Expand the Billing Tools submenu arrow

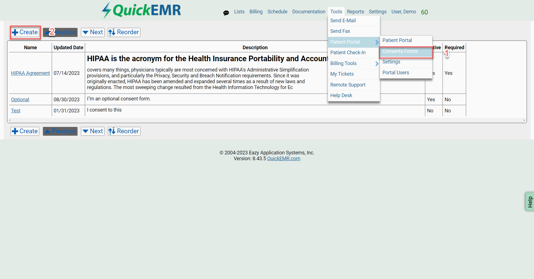coord(377,64)
